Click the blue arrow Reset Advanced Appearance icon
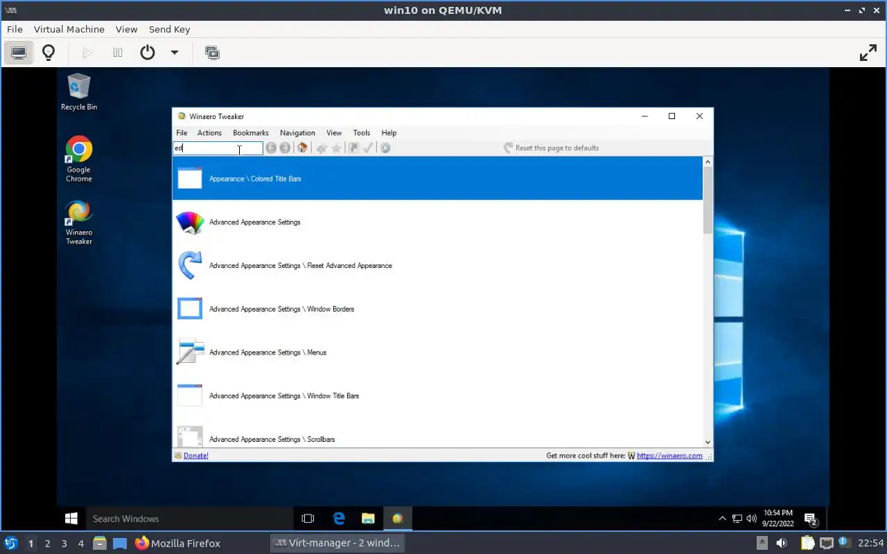 pos(190,265)
